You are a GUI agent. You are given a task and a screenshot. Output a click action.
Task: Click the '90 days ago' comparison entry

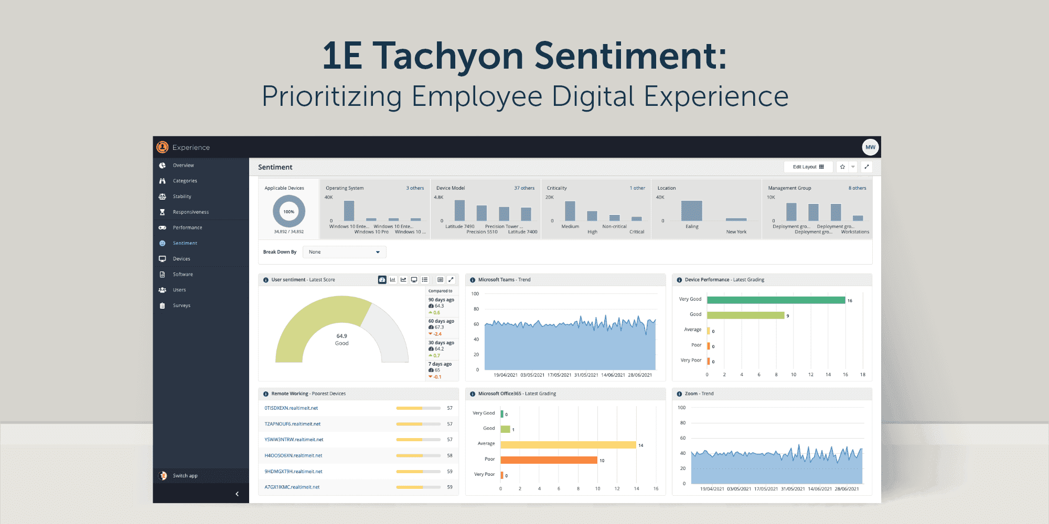coord(441,306)
